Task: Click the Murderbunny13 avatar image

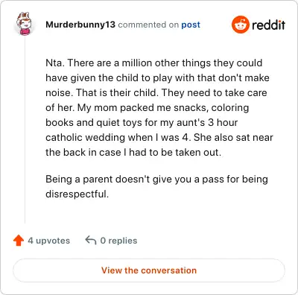Action: 25,24
